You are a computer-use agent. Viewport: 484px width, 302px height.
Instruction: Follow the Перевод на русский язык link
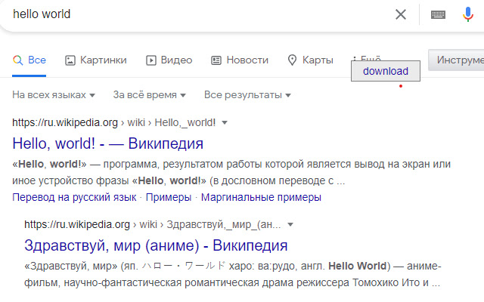click(x=74, y=197)
